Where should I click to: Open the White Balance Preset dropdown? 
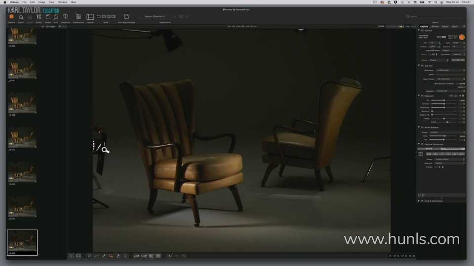point(447,132)
